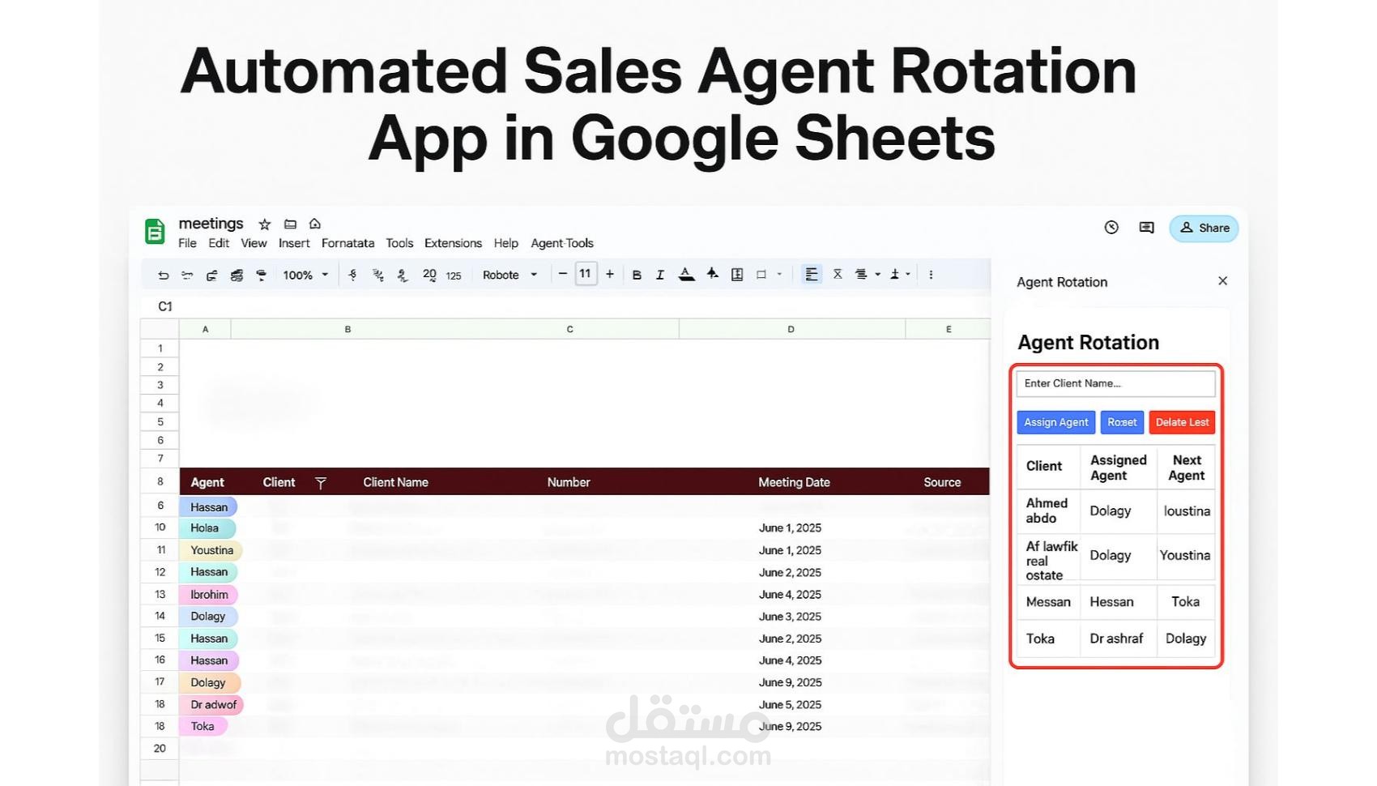The height and width of the screenshot is (786, 1377).
Task: Open the Insert chart icon
Action: (736, 275)
